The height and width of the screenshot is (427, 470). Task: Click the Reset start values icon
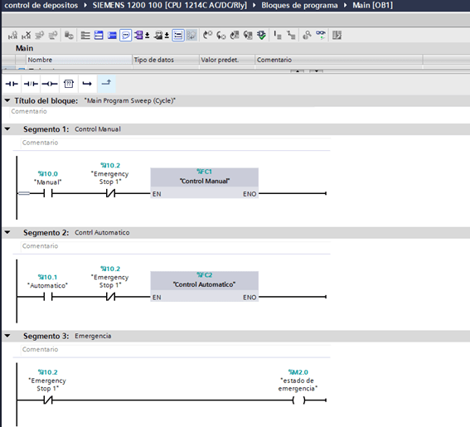pyautogui.click(x=69, y=36)
